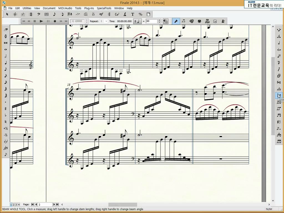
Task: Select the Lyrics tool
Action: 125,14
